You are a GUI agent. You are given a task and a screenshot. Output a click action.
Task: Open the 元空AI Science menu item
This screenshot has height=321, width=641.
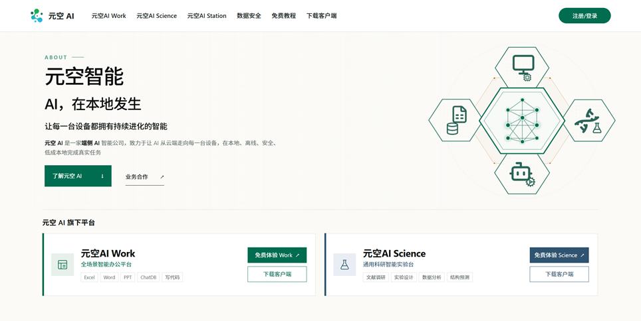click(x=156, y=16)
